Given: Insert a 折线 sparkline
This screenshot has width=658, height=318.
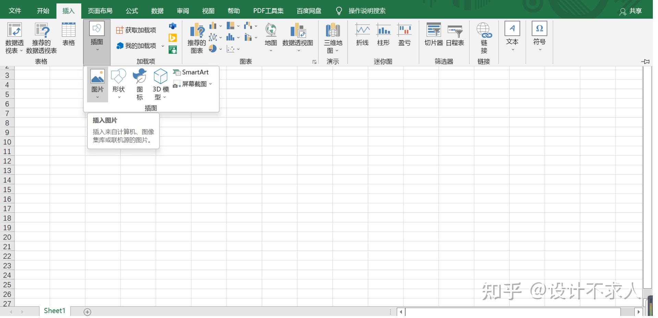Looking at the screenshot, I should pyautogui.click(x=362, y=36).
